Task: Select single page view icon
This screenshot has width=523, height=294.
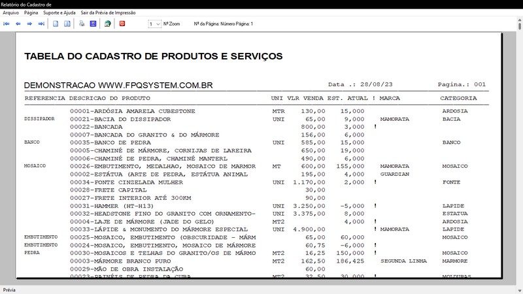Action: [x=56, y=24]
